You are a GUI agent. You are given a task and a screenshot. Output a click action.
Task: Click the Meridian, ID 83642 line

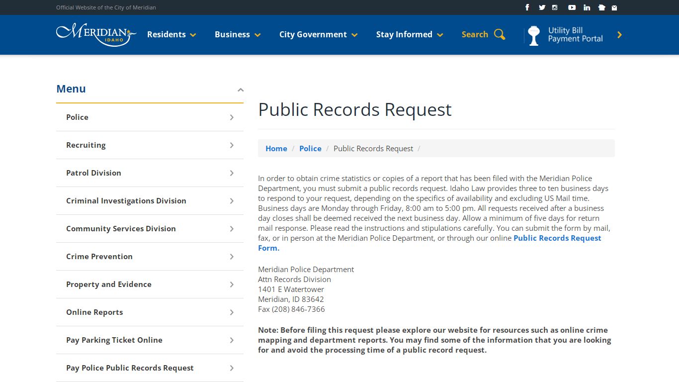click(291, 299)
